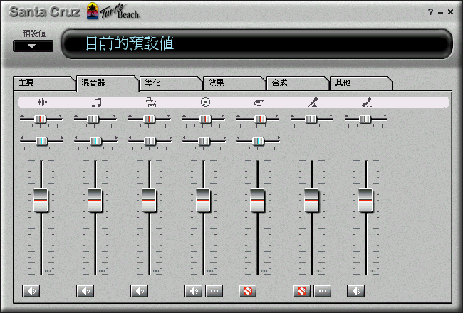Click the 目前的預設值 preset display
Image resolution: width=463 pixels, height=313 pixels.
click(x=257, y=43)
